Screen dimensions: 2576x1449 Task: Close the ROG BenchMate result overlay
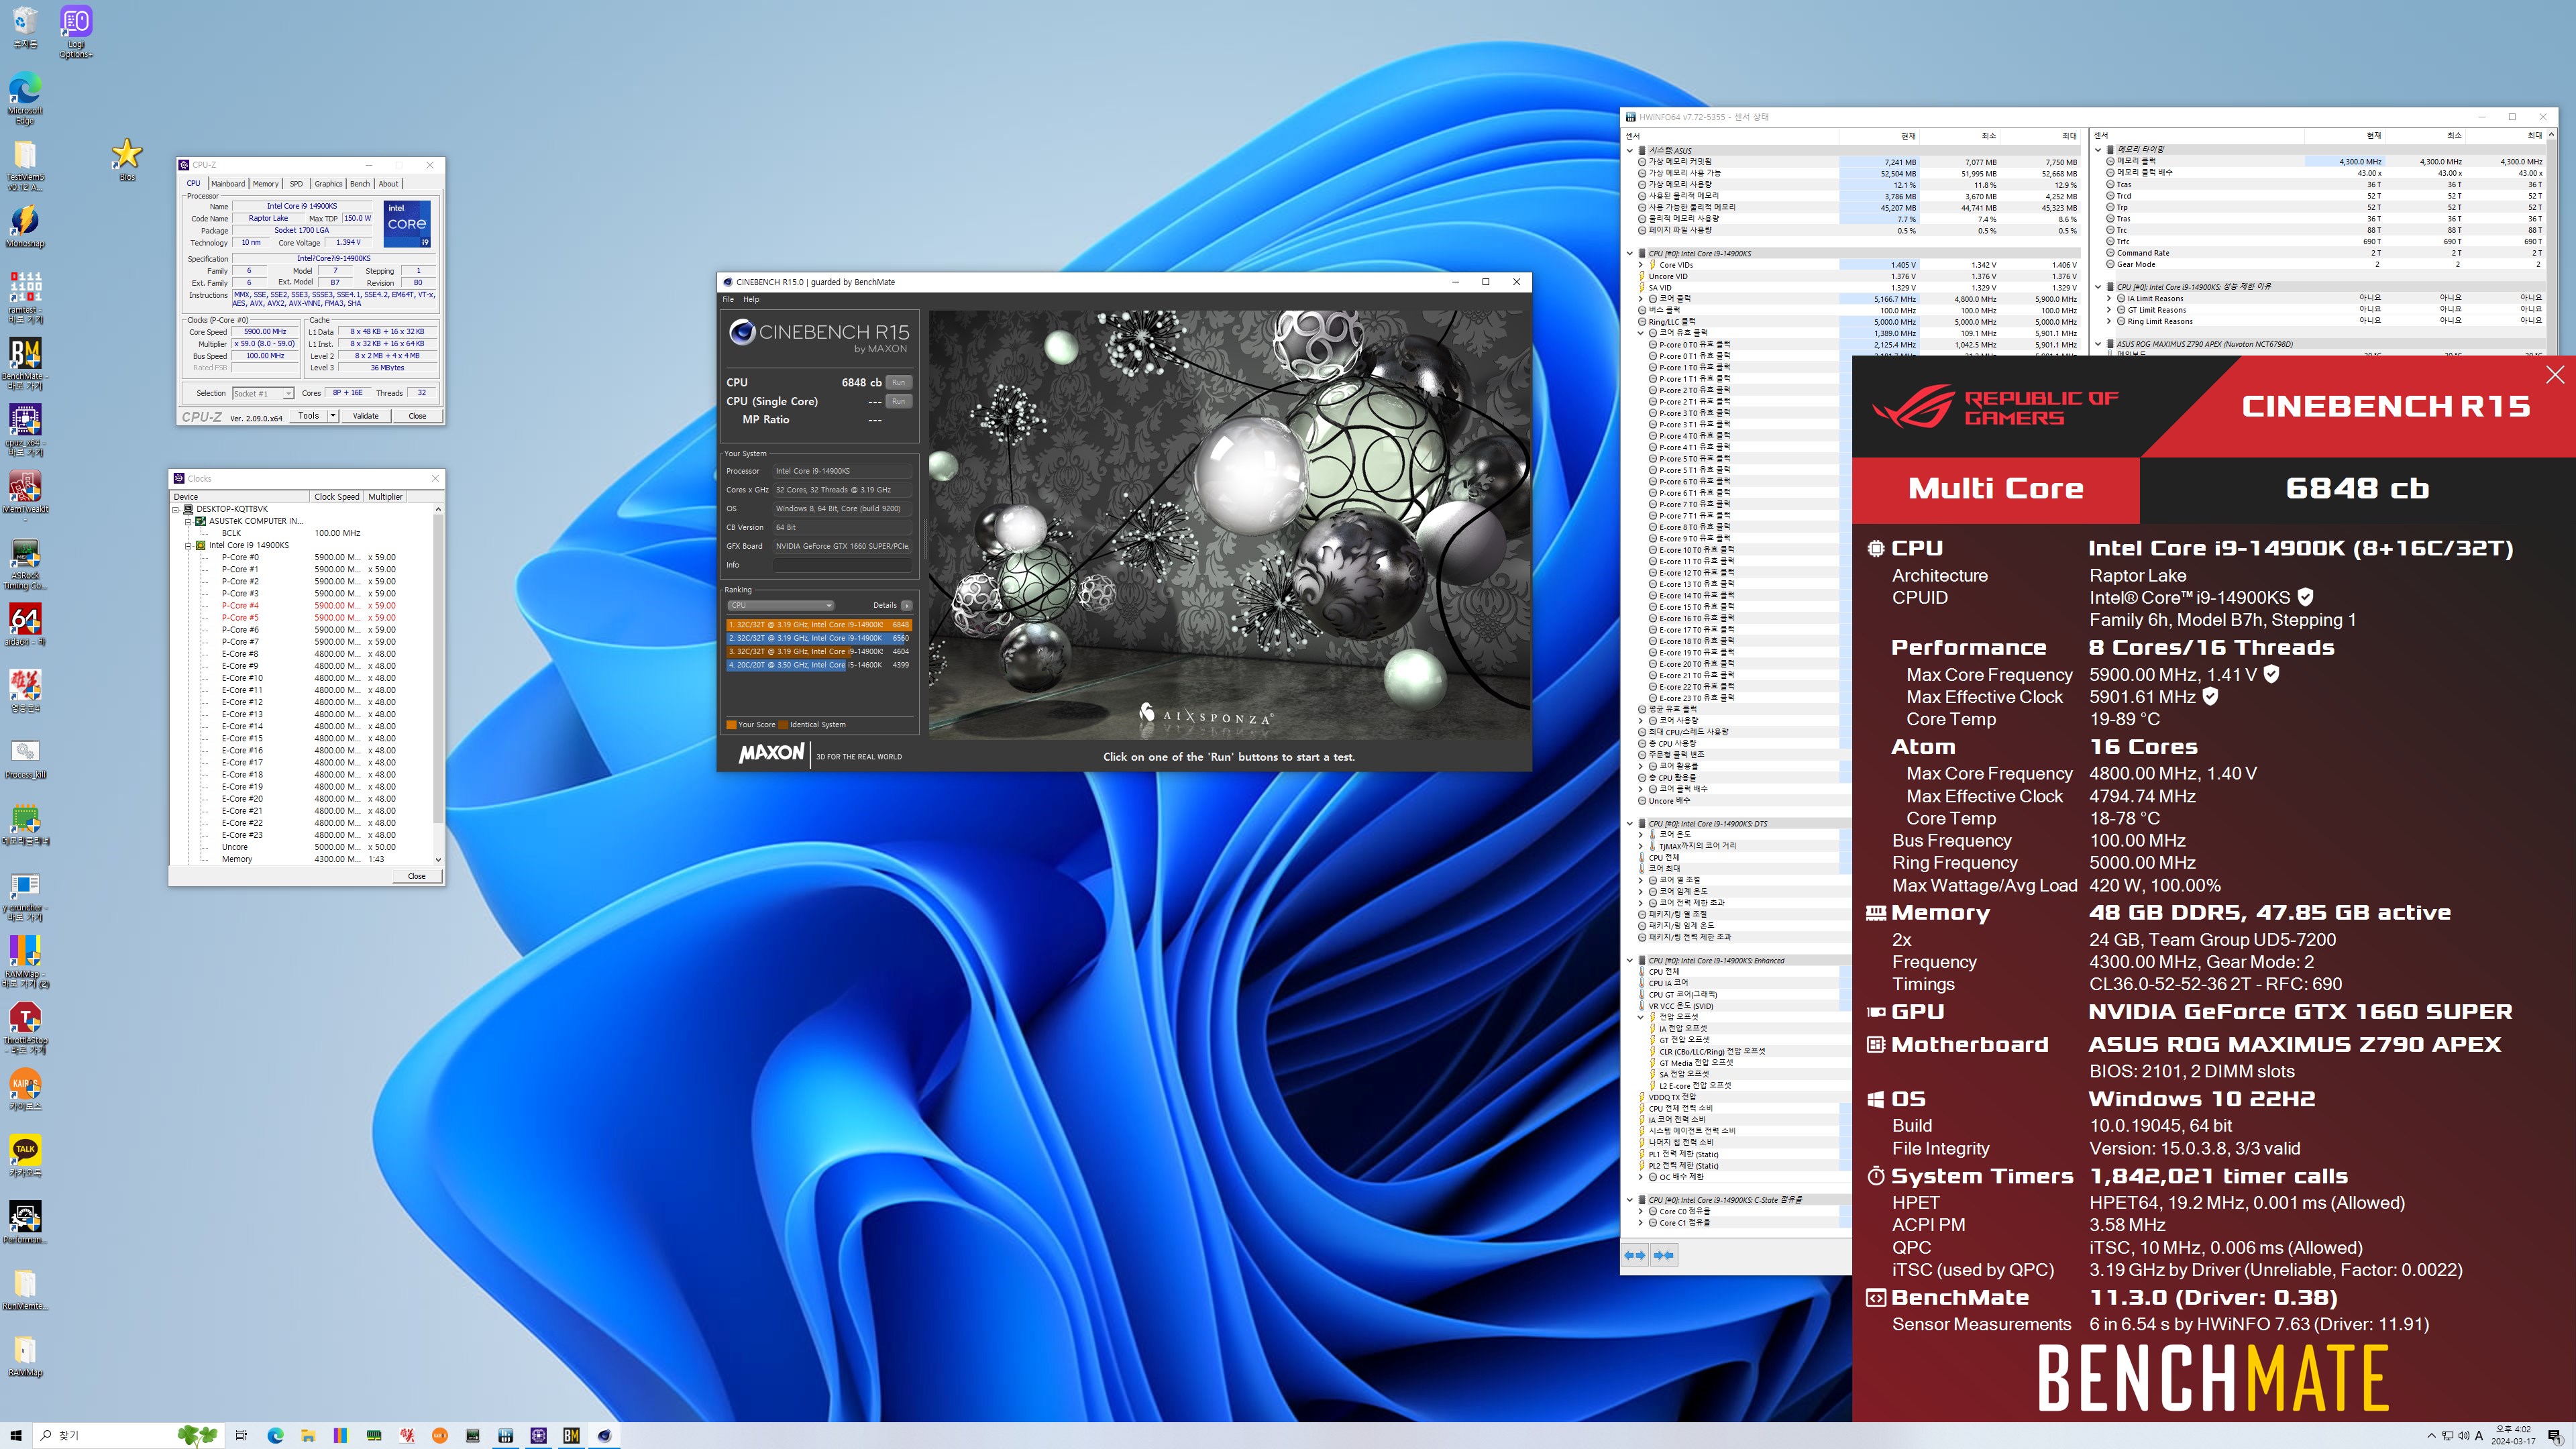[2555, 374]
